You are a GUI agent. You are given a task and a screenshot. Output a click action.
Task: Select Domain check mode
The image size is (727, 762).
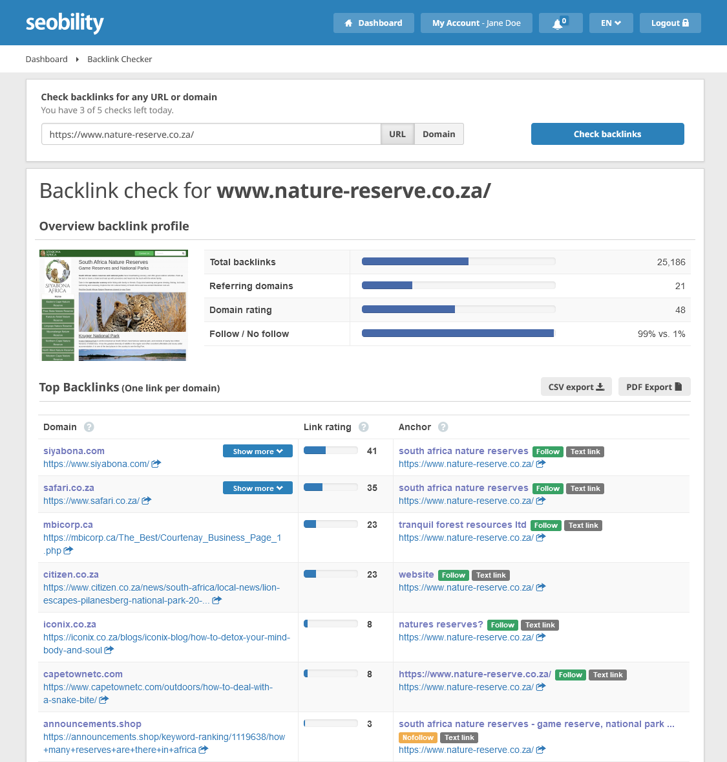click(x=439, y=134)
